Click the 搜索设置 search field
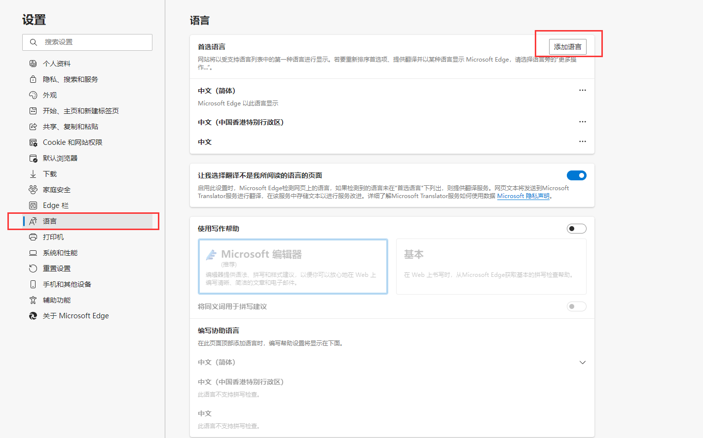The image size is (703, 438). [87, 42]
